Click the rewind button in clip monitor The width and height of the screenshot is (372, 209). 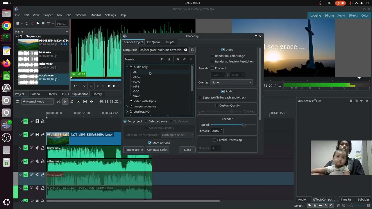coord(109,86)
